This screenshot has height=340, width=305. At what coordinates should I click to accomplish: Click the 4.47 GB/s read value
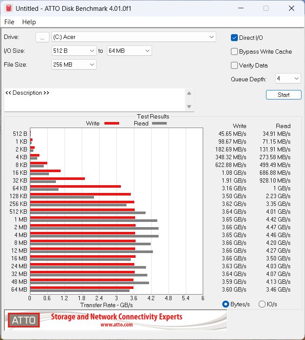tap(278, 227)
